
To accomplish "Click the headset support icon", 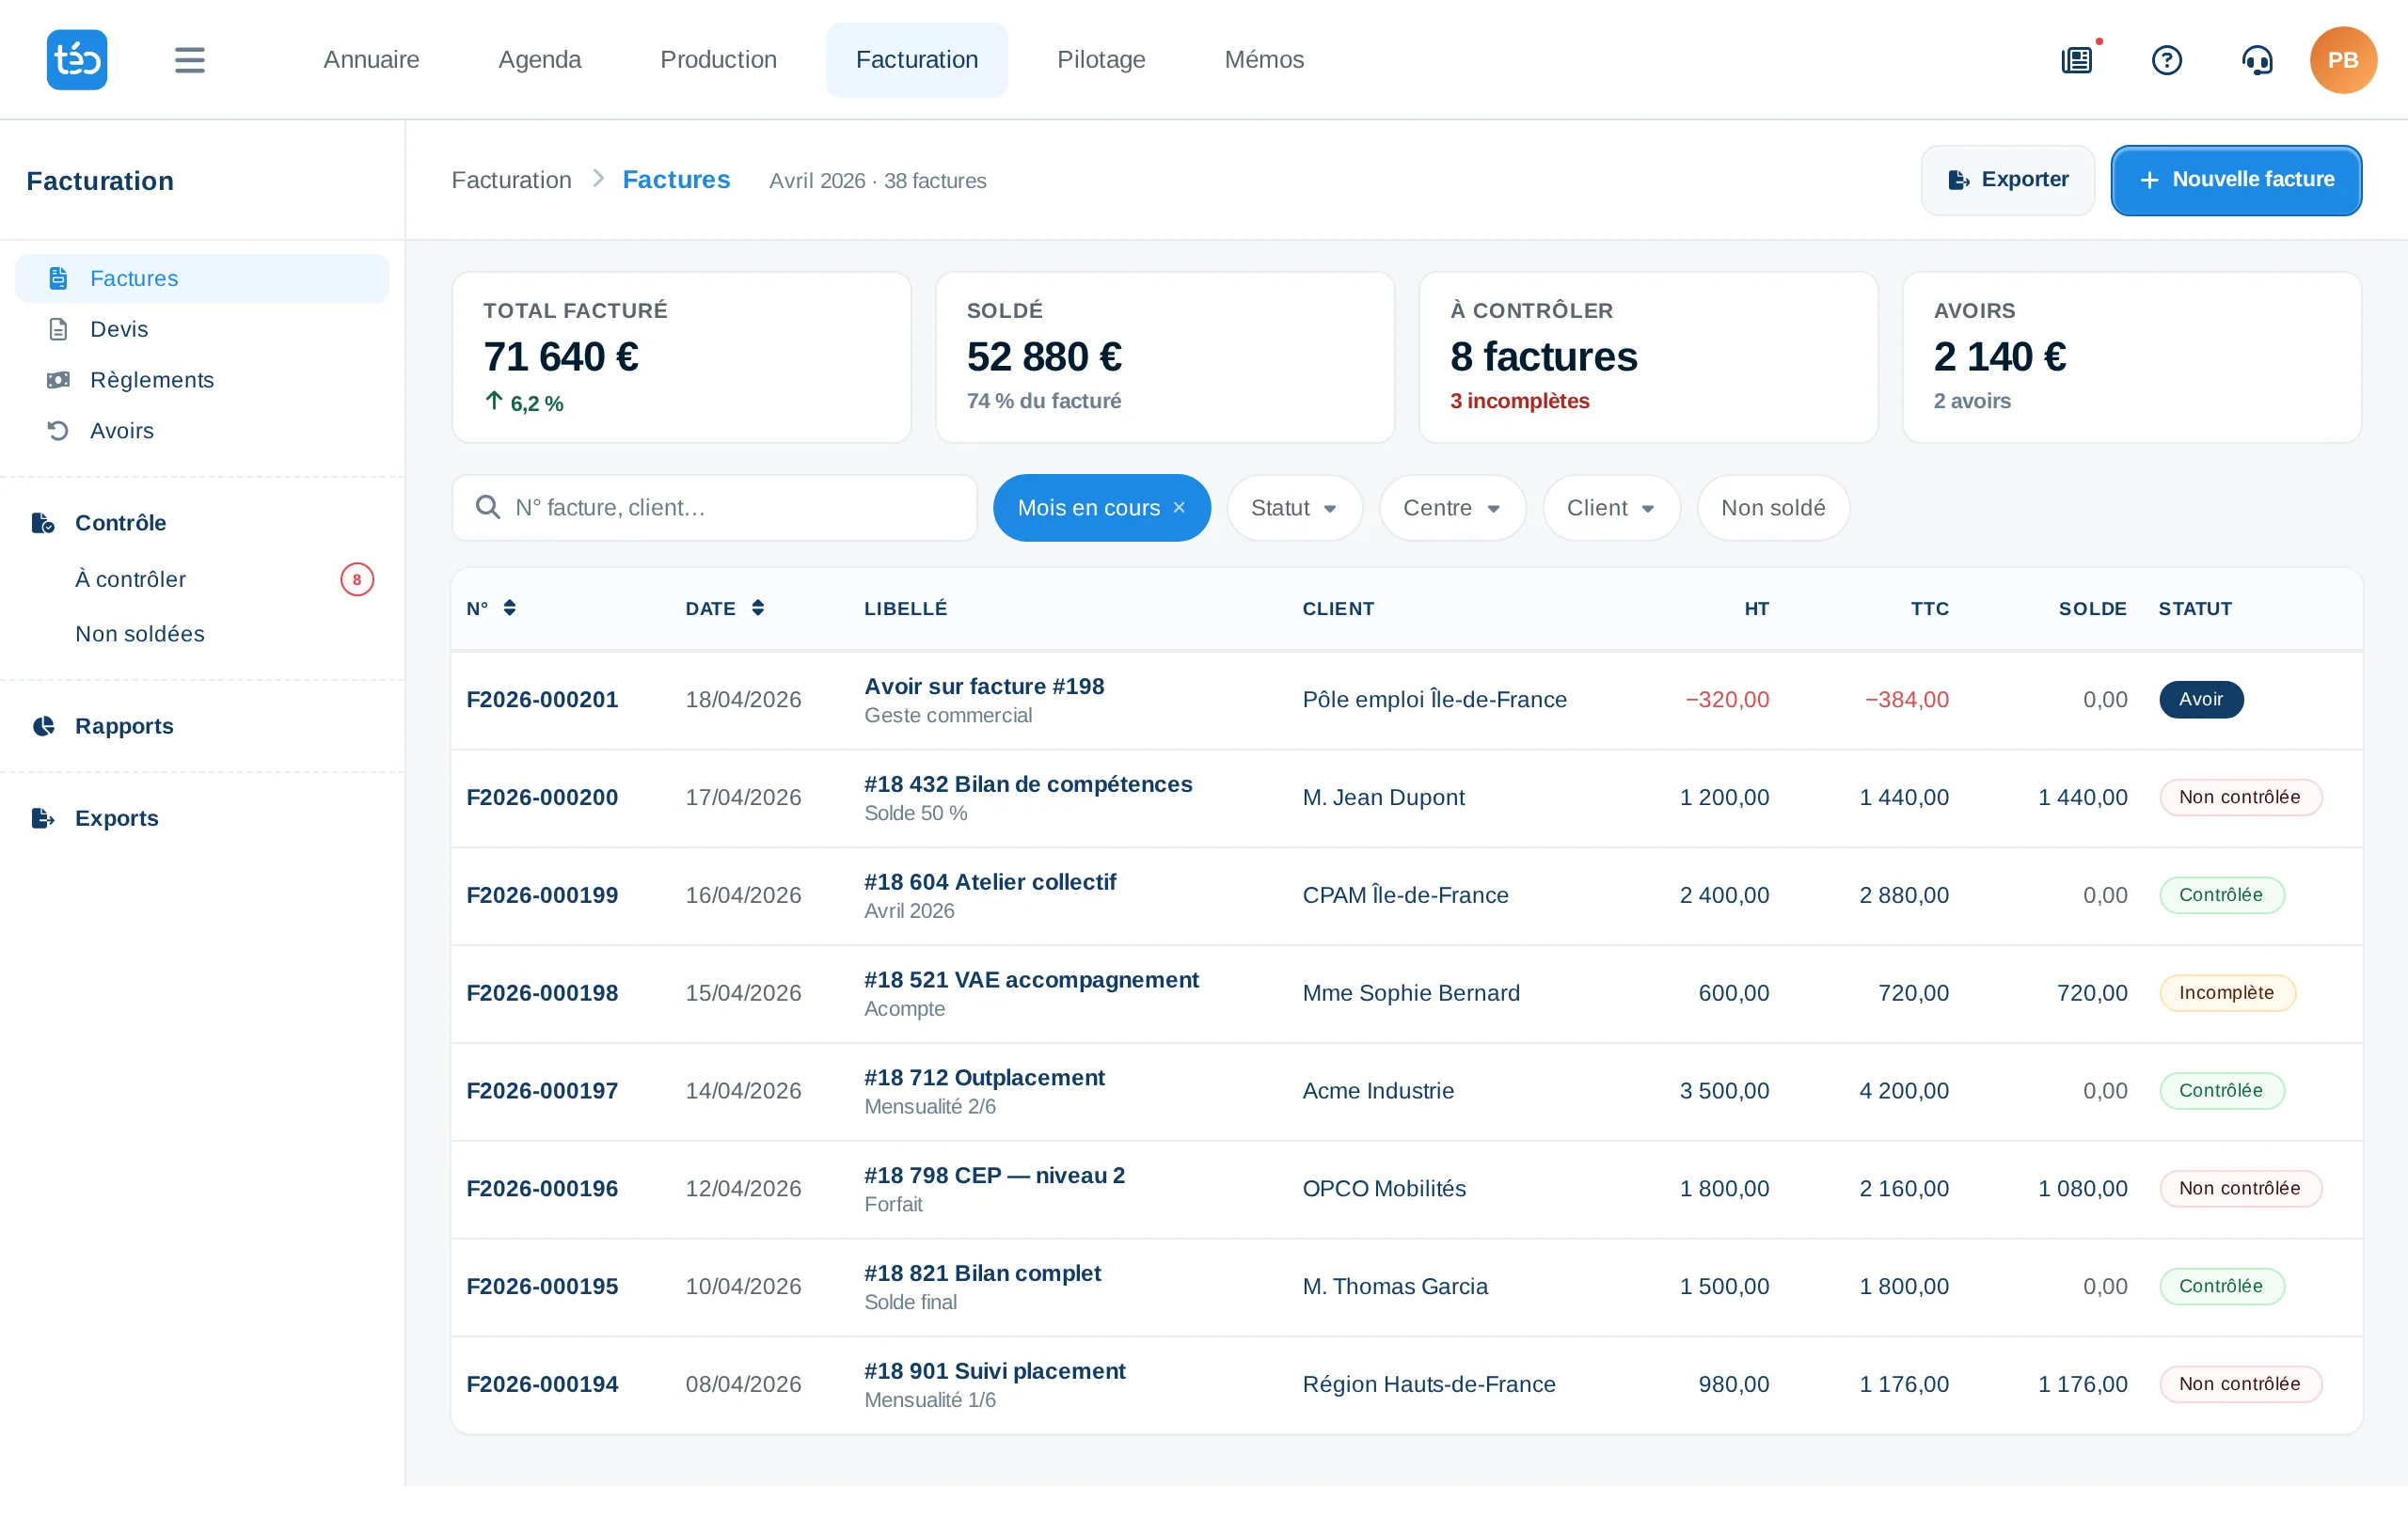I will pos(2257,60).
